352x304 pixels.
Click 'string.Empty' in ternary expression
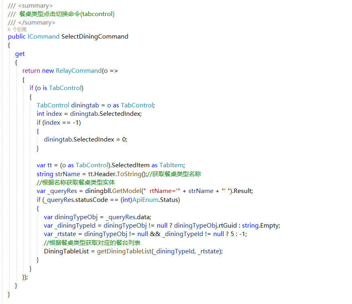click(x=260, y=226)
